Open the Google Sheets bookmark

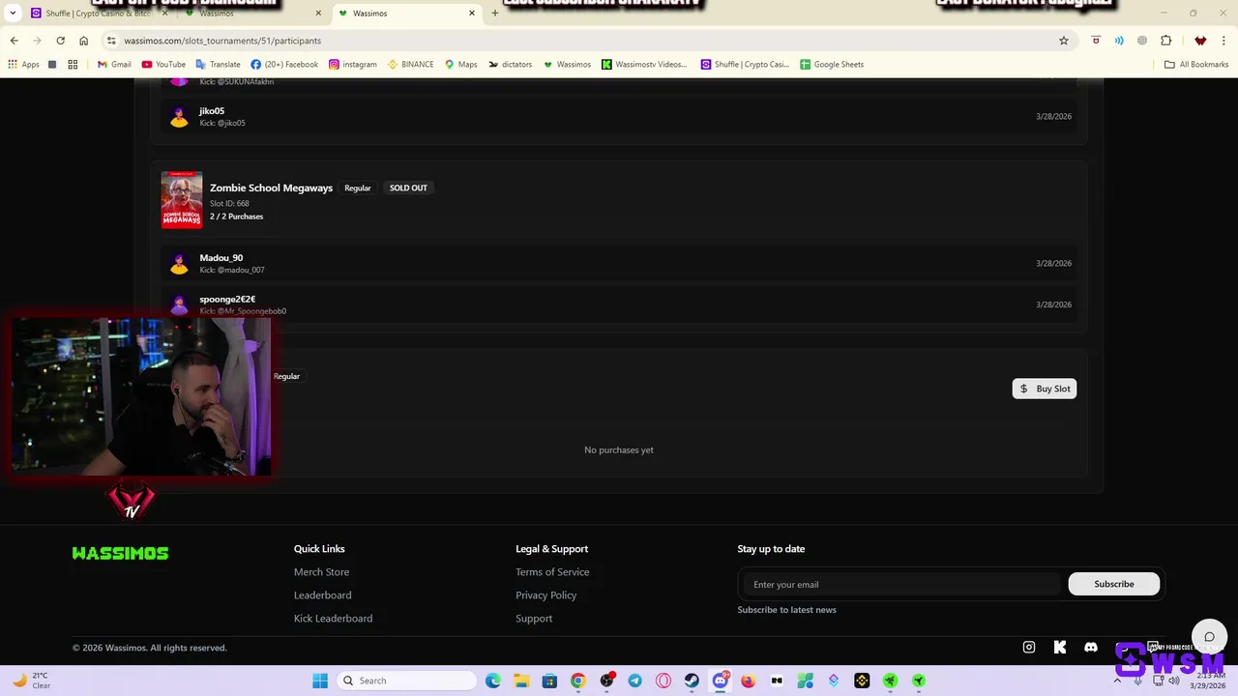click(x=831, y=65)
